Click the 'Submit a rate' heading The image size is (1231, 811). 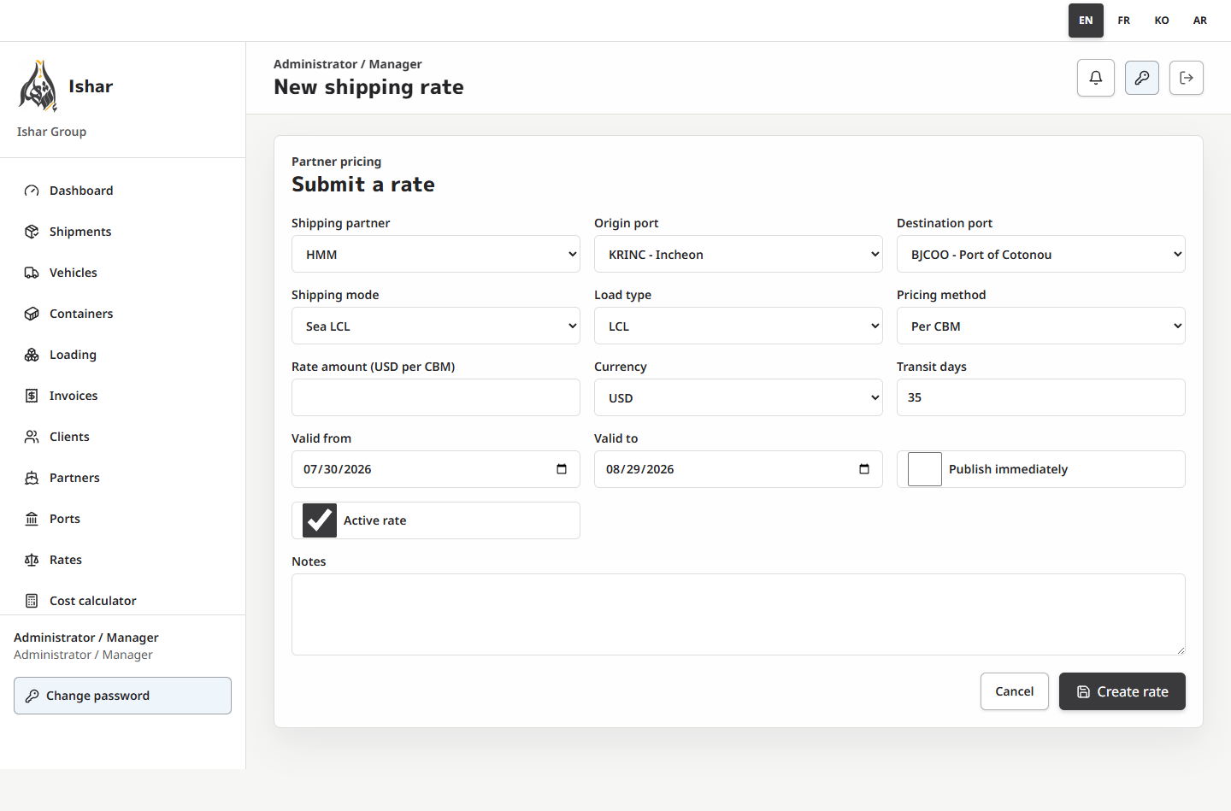pyautogui.click(x=363, y=185)
